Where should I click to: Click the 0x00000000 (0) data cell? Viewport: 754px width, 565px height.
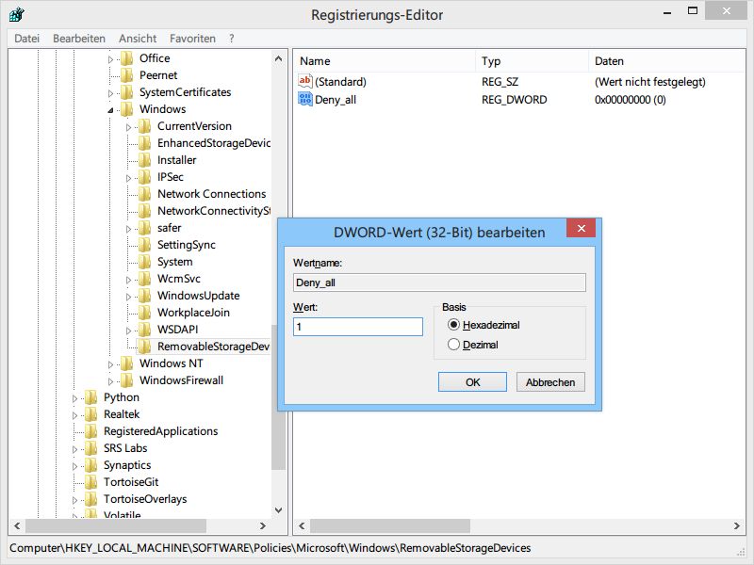click(630, 100)
